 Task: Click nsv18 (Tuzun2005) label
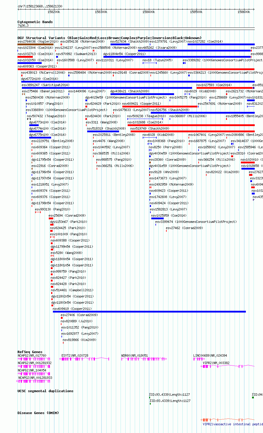coord(158,60)
